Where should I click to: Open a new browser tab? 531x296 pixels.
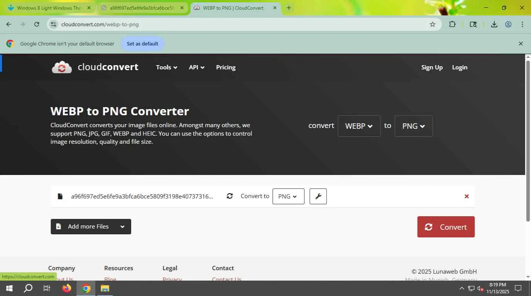tap(289, 8)
